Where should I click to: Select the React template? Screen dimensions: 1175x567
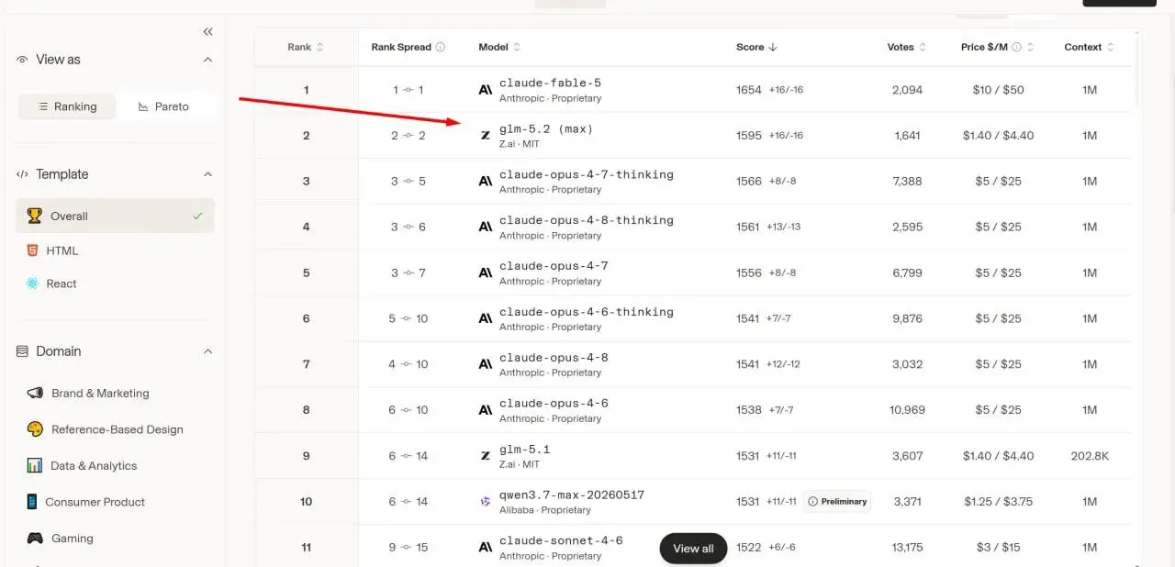pos(62,283)
